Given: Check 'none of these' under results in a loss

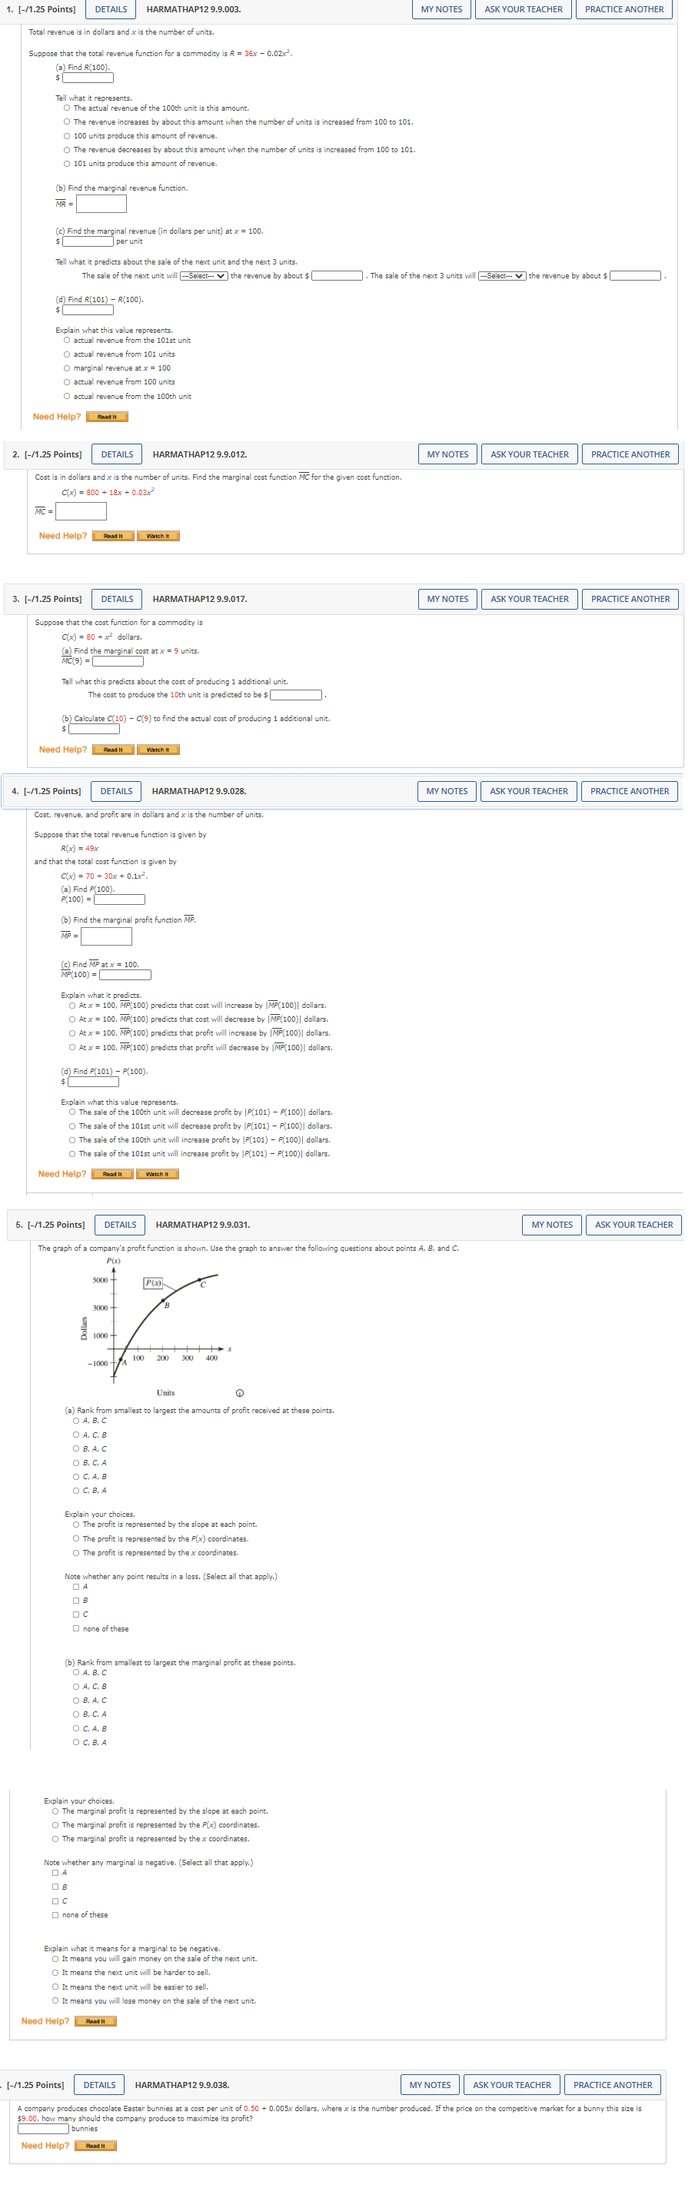Looking at the screenshot, I should point(76,1628).
